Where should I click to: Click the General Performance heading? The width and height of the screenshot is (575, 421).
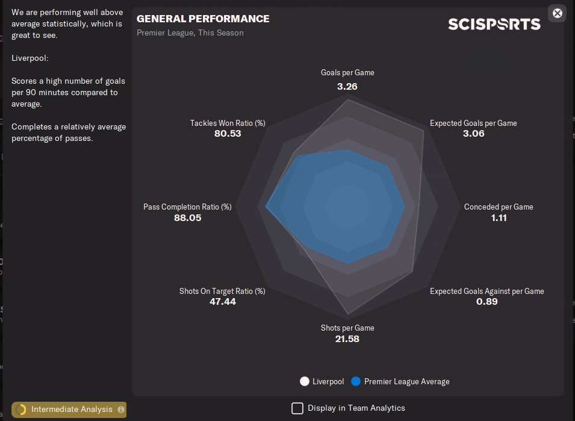203,19
